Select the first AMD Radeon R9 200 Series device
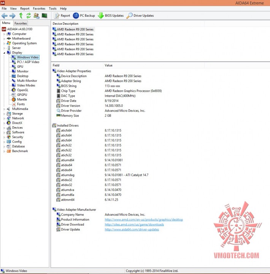 (x=73, y=29)
